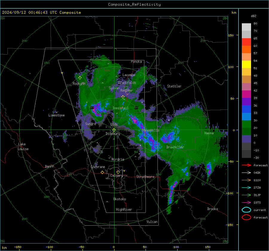
Task: Click the cyan 27ZW arrow in the legend
Action: click(x=246, y=188)
